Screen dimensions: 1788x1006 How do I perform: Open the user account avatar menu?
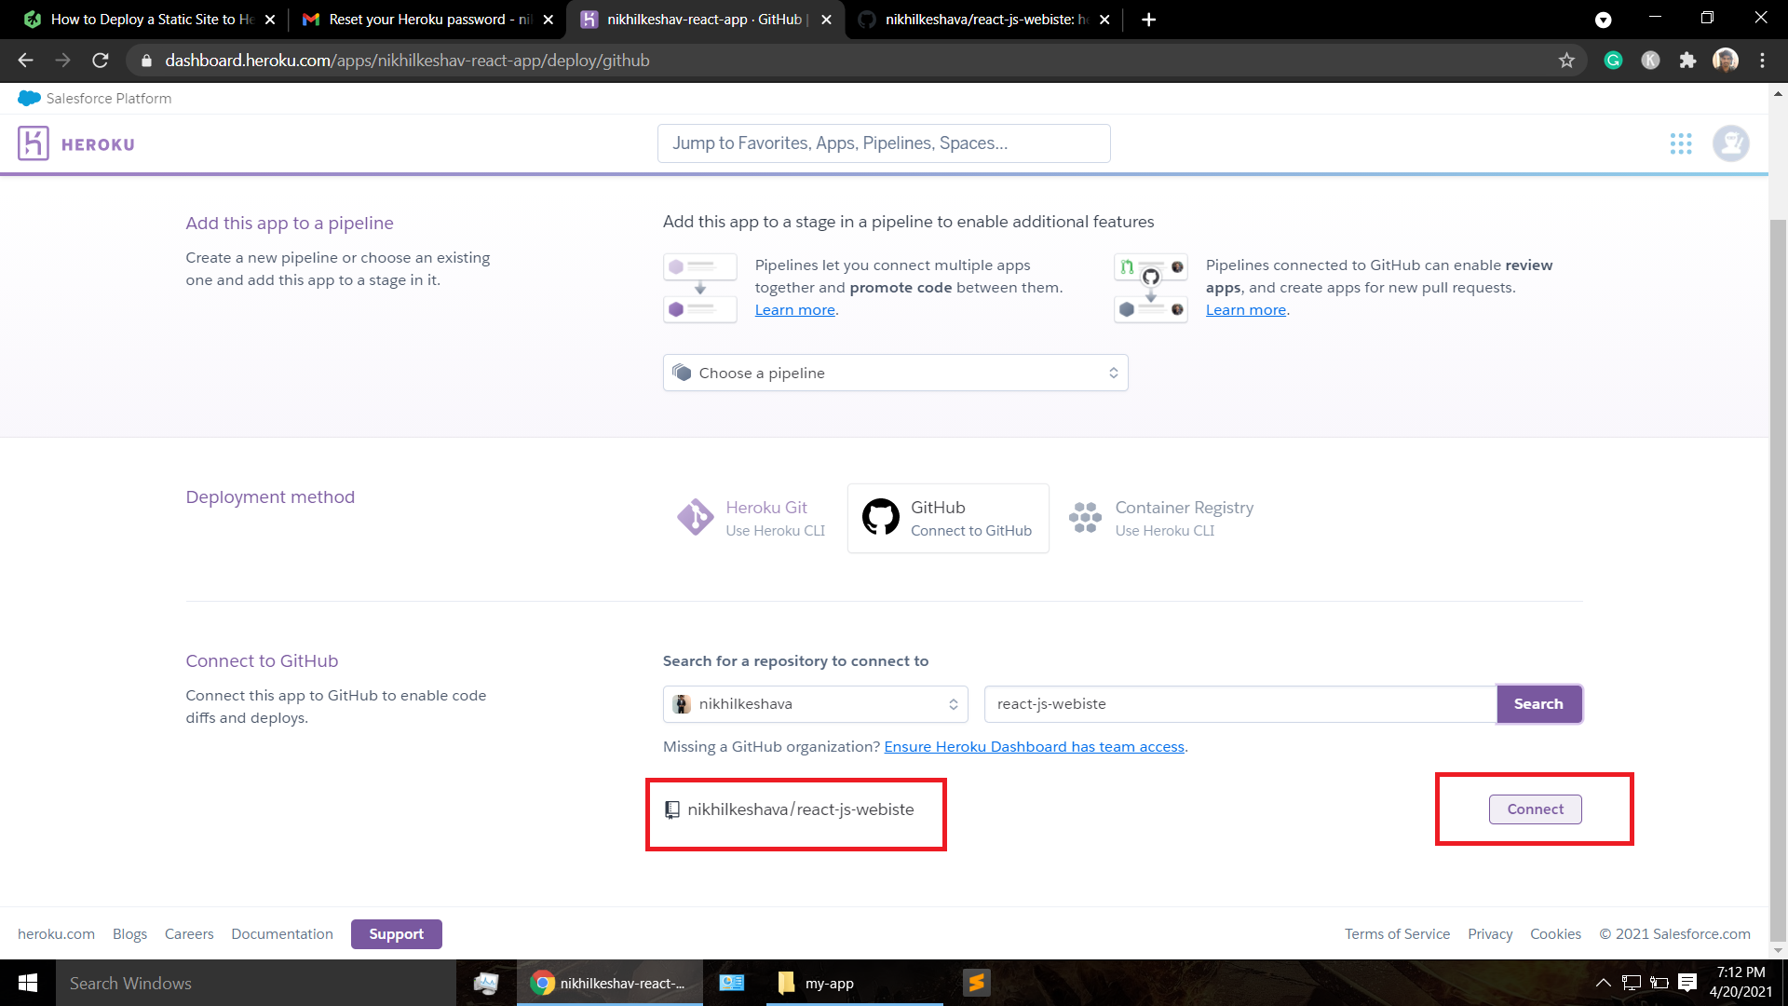[x=1731, y=143]
